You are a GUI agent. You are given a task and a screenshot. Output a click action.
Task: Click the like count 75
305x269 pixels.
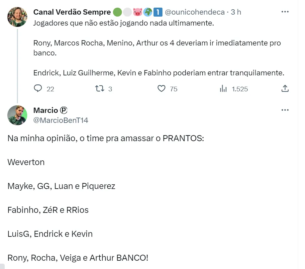173,89
